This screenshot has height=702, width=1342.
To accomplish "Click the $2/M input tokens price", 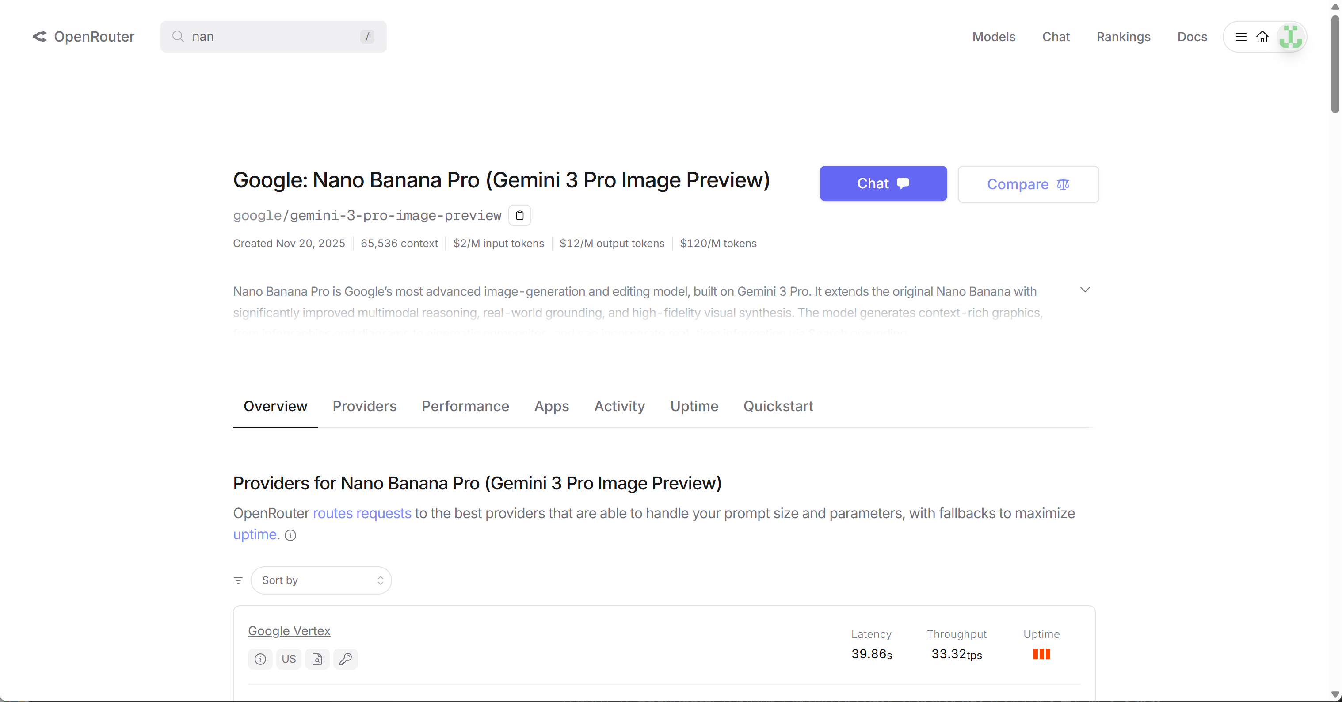I will (498, 244).
